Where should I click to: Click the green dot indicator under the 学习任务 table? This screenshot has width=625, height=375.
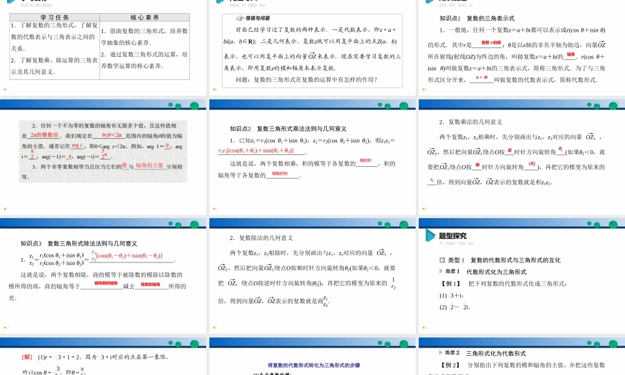(6, 89)
